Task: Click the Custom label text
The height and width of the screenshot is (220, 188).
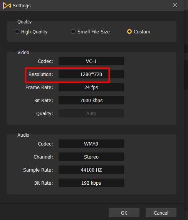Action: point(142,32)
